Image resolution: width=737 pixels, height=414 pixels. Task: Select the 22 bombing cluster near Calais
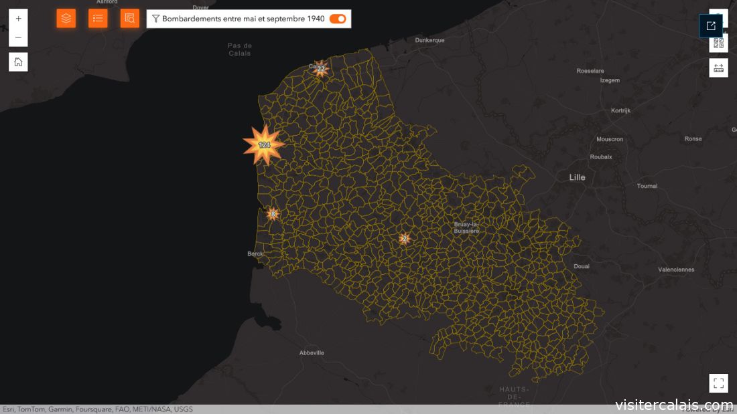click(x=320, y=69)
